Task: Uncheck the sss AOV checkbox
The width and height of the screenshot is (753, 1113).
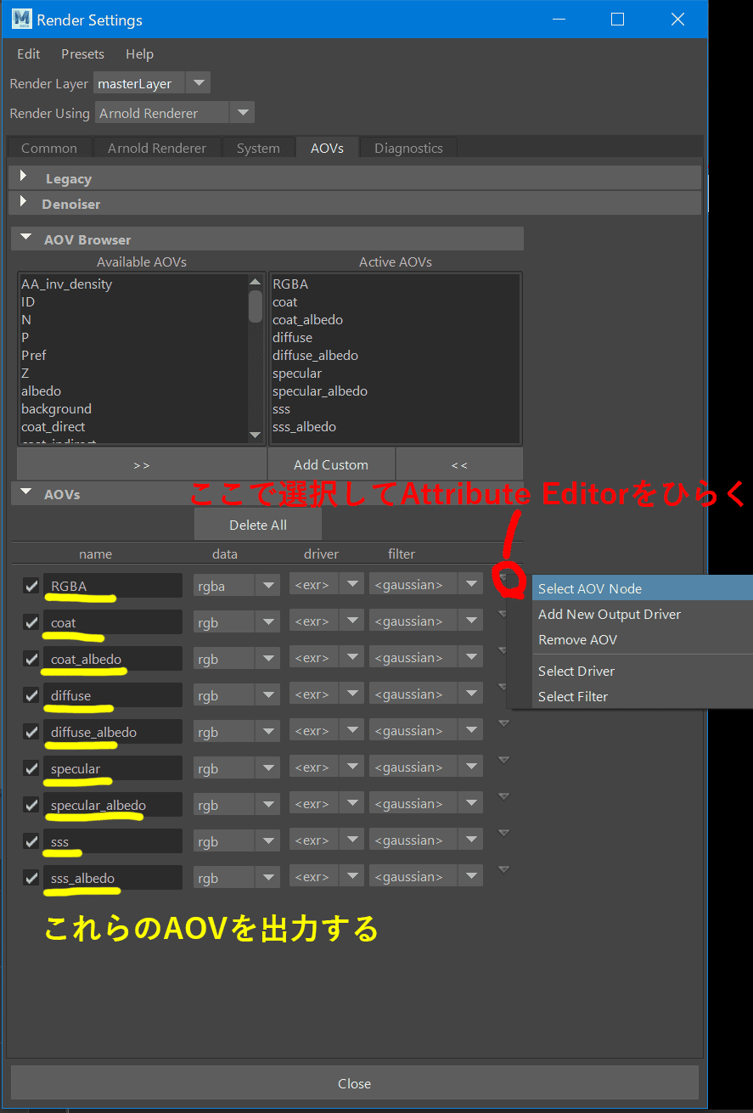Action: point(31,841)
